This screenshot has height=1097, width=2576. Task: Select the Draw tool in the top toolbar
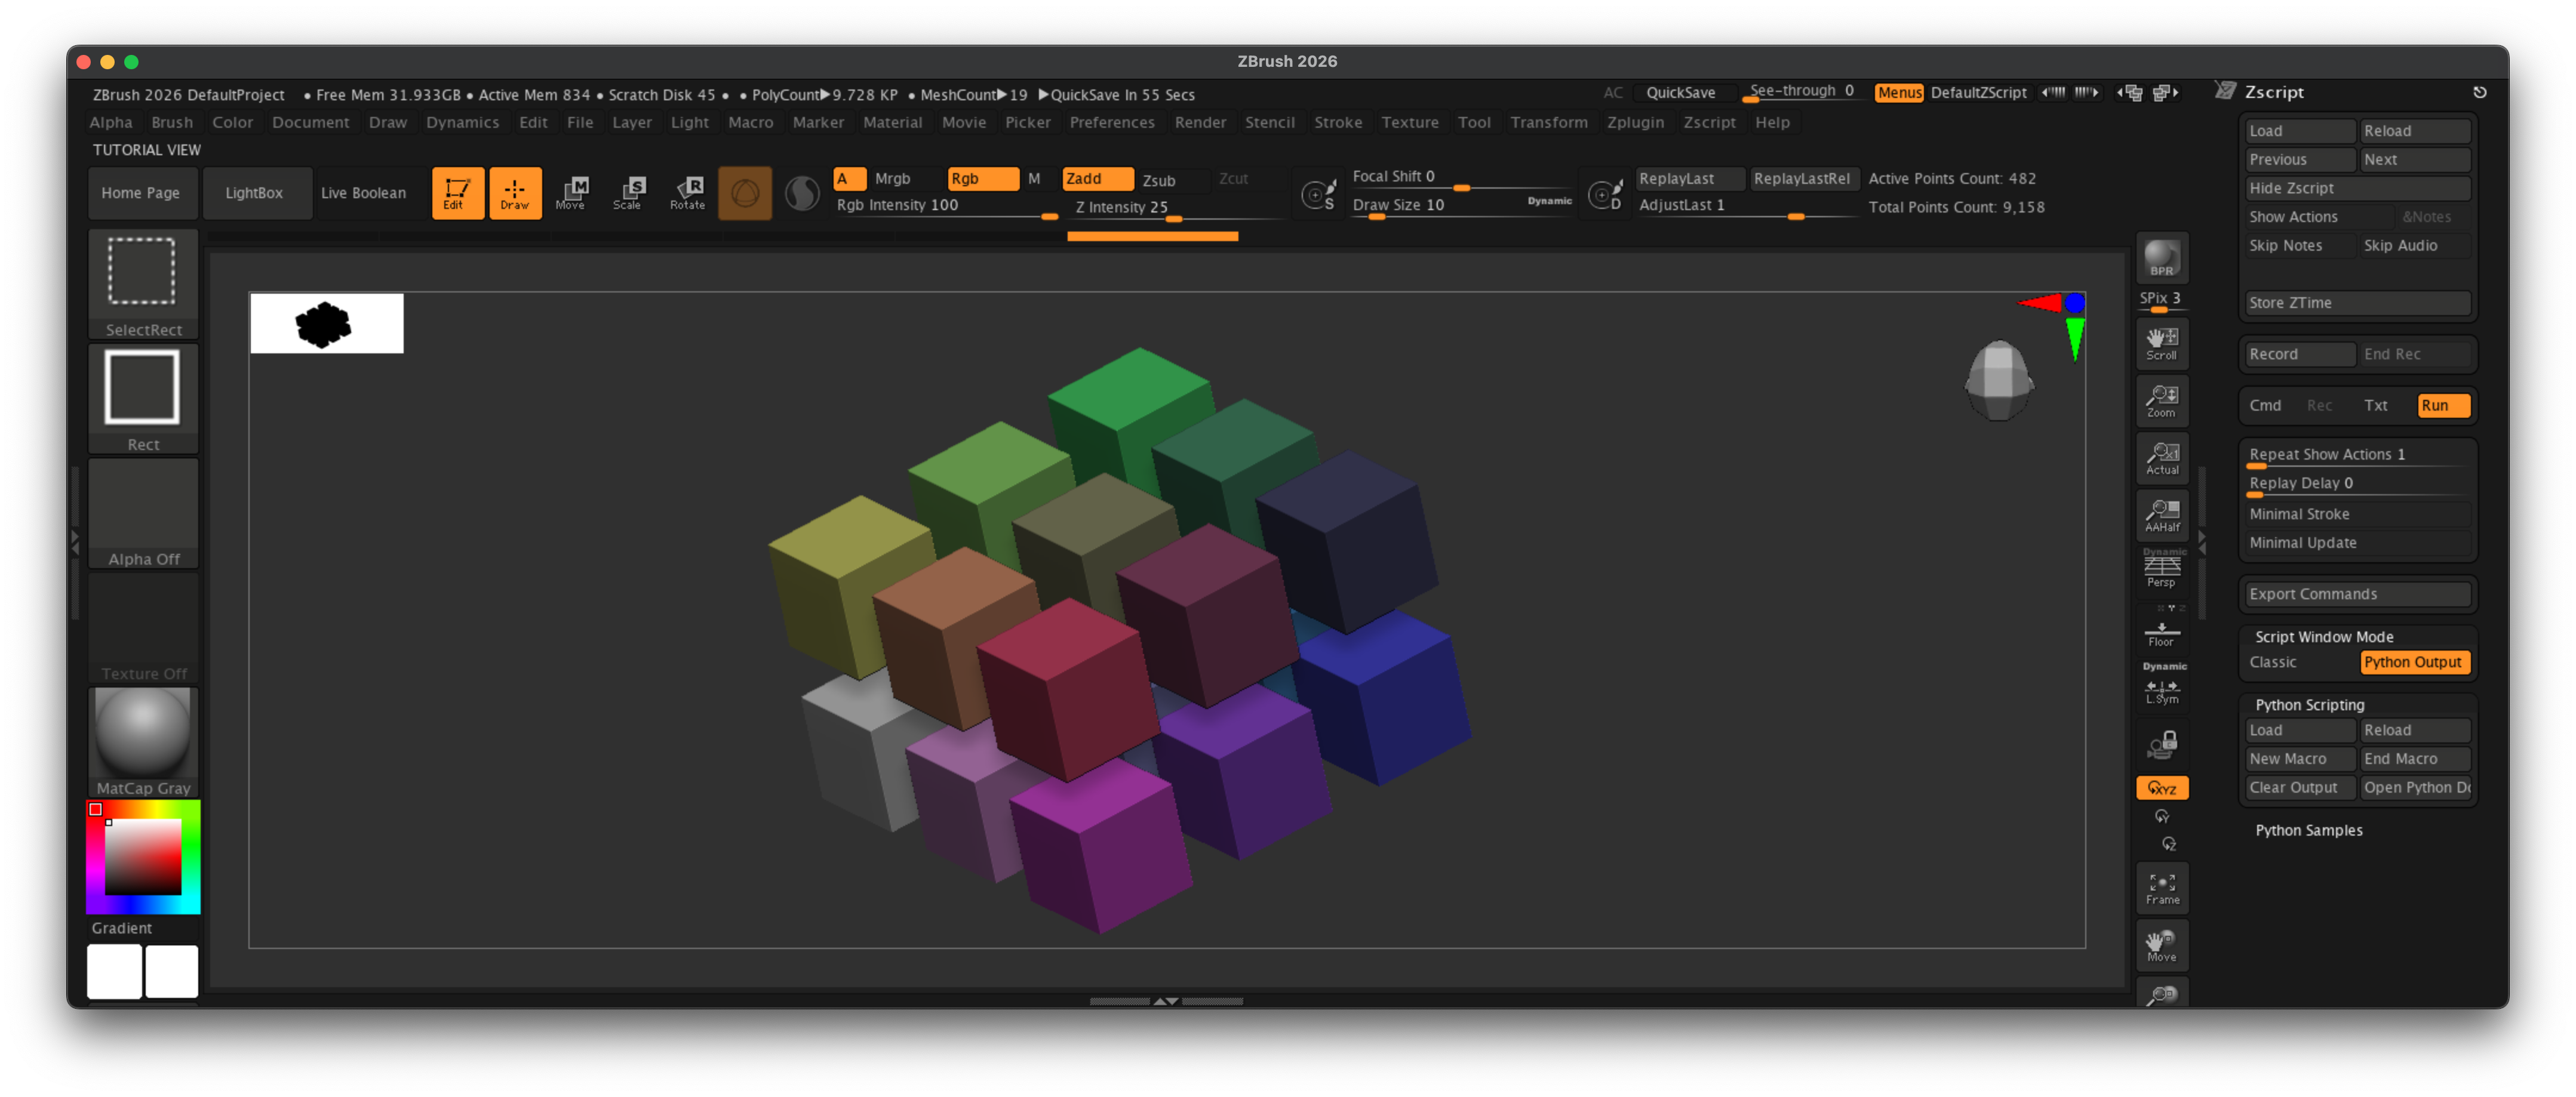(515, 193)
